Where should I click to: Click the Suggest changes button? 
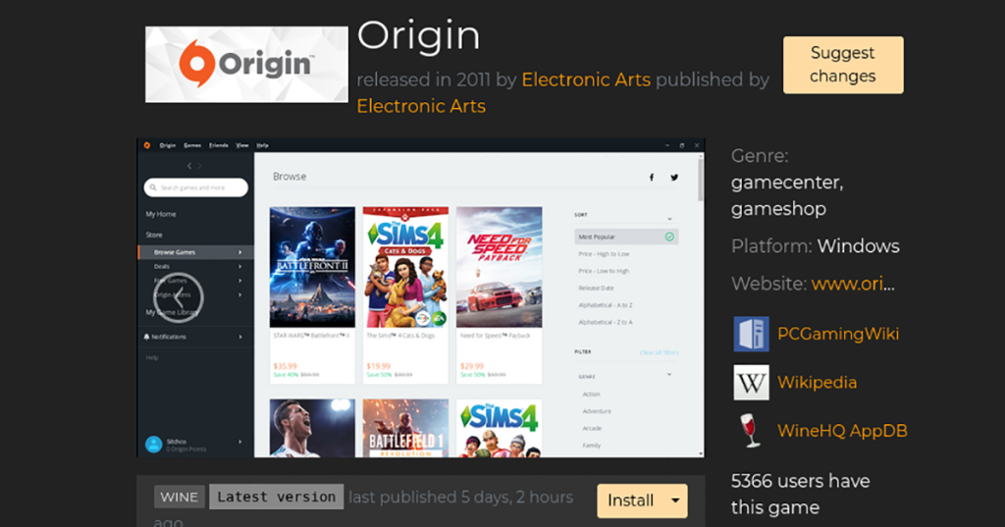coord(843,65)
